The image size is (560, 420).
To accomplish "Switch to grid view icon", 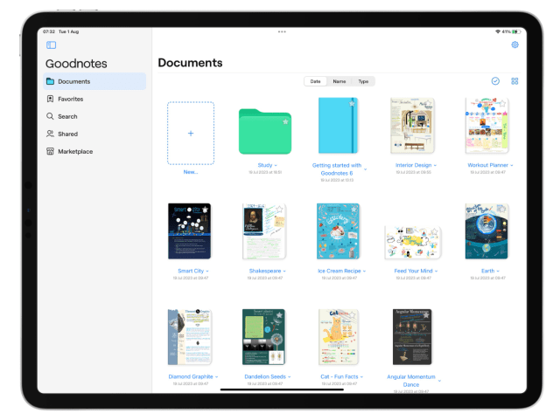I will coord(514,81).
